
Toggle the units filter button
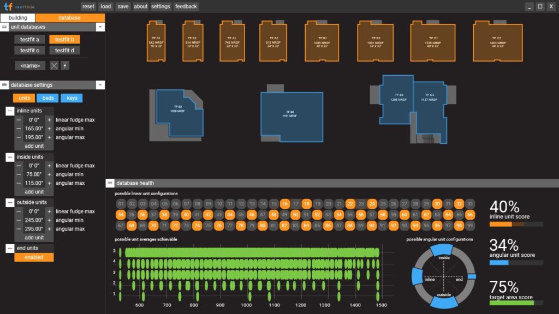24,98
